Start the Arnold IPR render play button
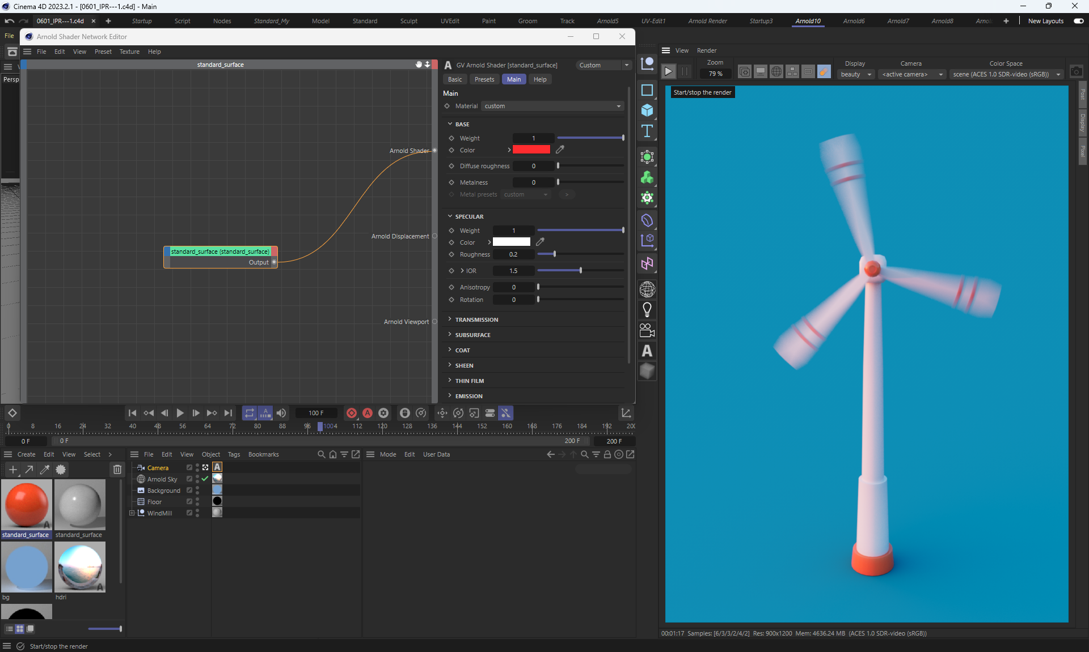Viewport: 1089px width, 652px height. click(668, 71)
